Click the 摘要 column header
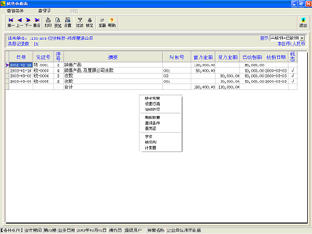 pyautogui.click(x=113, y=57)
